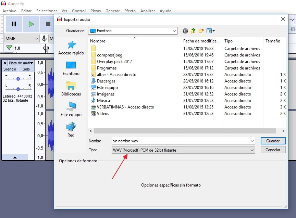The height and width of the screenshot is (218, 296).
Task: Sort files by the Nombre column header
Action: point(135,41)
